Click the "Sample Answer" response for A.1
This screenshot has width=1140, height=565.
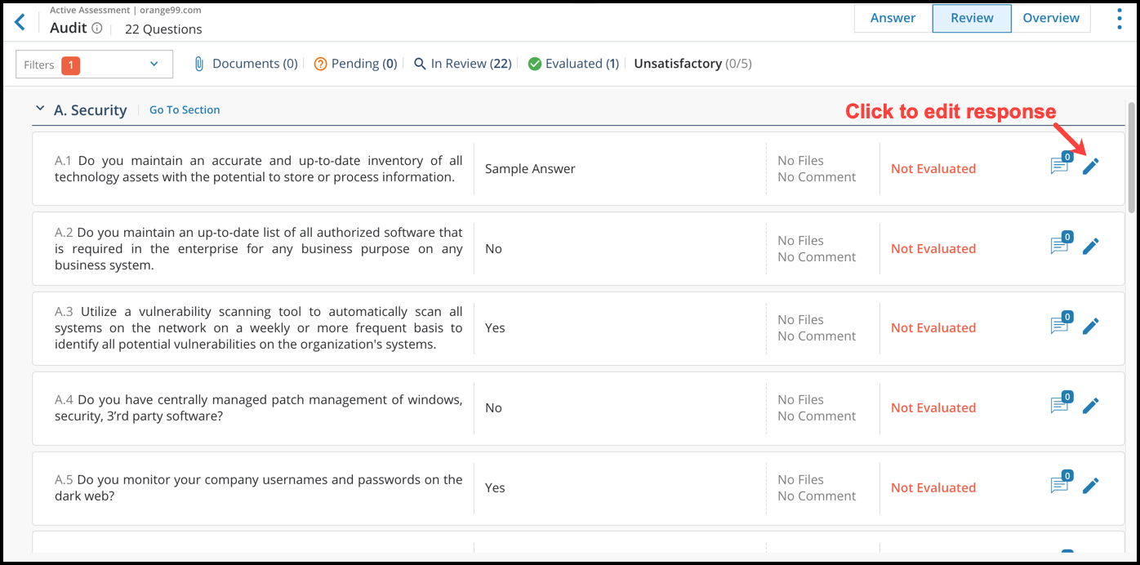[x=530, y=169]
